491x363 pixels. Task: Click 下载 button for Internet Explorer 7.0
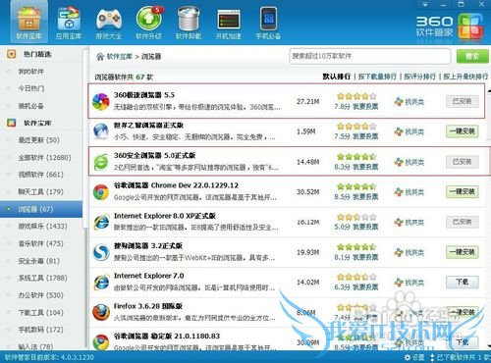coord(463,282)
